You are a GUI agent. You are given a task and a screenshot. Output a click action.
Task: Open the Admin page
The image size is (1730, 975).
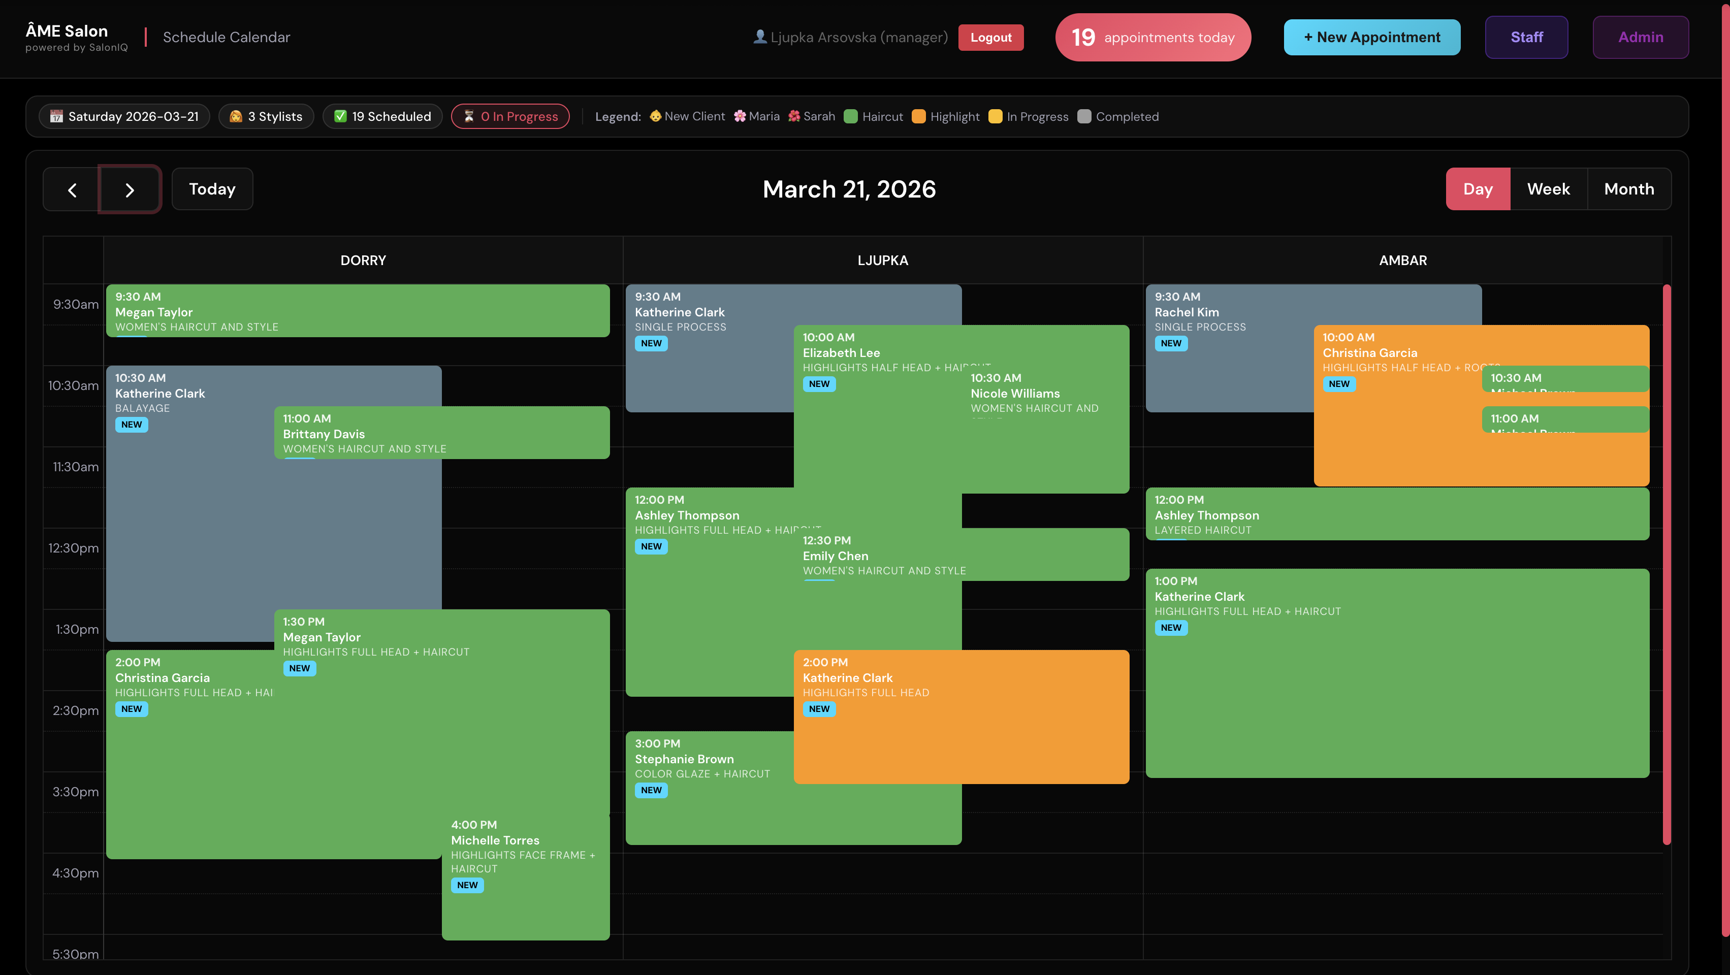(1641, 37)
